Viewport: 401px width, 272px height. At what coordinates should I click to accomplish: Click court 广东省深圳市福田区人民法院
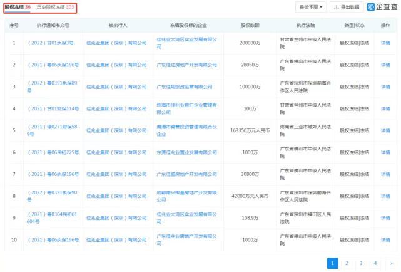click(x=305, y=218)
